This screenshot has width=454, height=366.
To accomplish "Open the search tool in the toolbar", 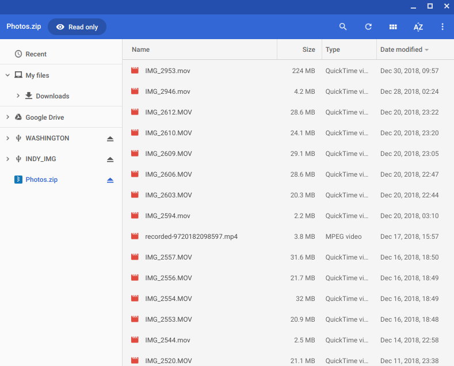I will (343, 26).
